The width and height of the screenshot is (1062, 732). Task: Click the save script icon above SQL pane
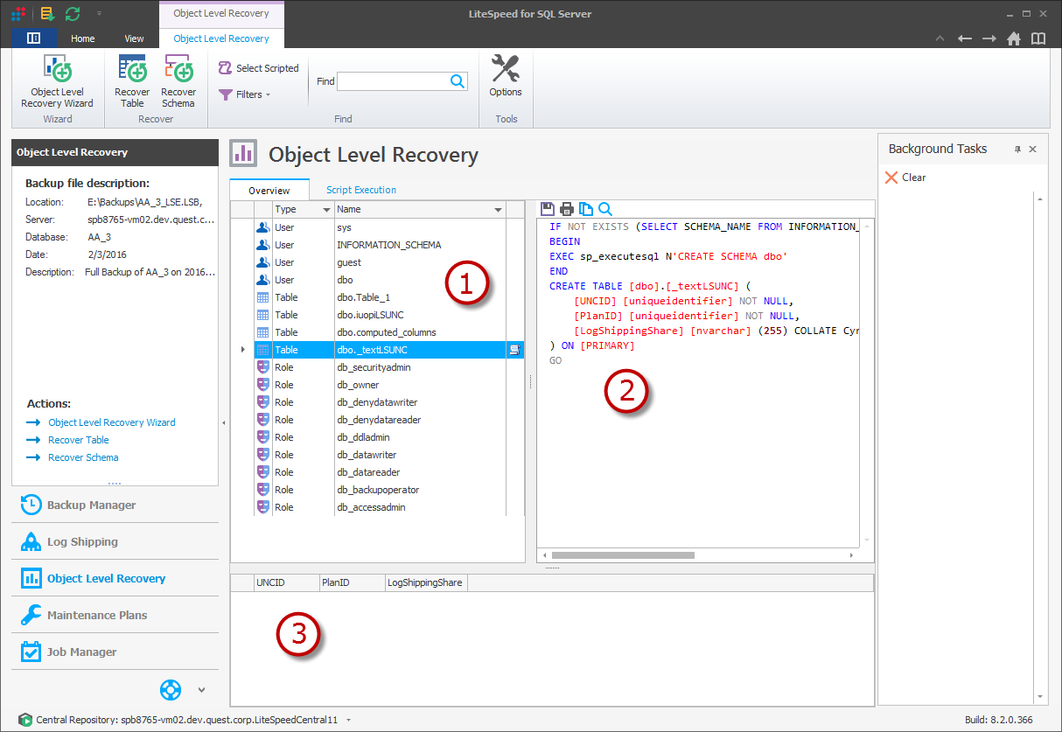point(548,209)
